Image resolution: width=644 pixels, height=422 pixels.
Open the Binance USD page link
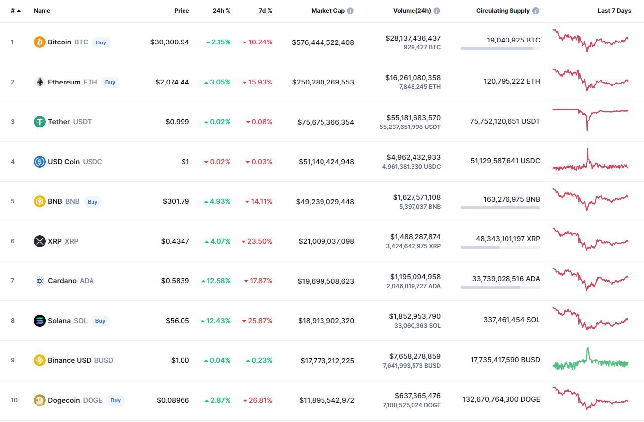pos(69,360)
